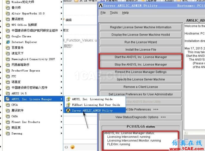Click the Fluent Inc Products folder icon

coord(8,122)
